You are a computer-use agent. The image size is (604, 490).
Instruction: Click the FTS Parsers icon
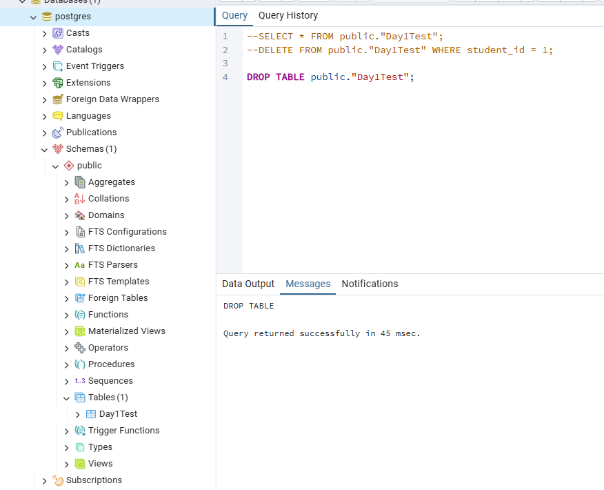coord(80,265)
